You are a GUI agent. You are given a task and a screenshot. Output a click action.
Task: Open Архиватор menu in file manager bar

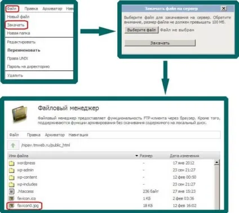pyautogui.click(x=55, y=135)
